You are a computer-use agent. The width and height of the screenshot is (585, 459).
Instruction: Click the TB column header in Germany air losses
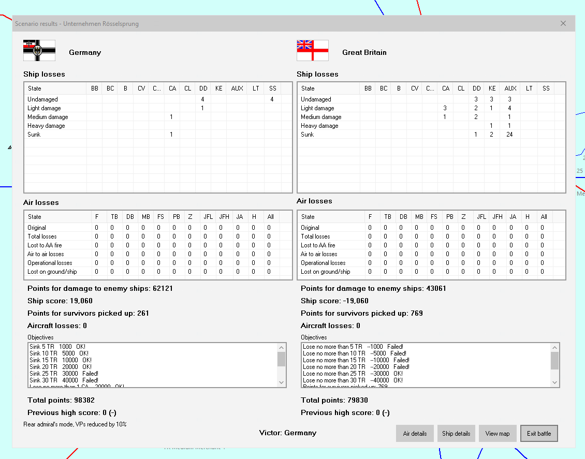(x=114, y=217)
